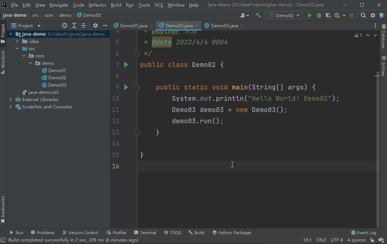
Task: Select the Demo01 file in Project tree
Action: click(x=57, y=70)
